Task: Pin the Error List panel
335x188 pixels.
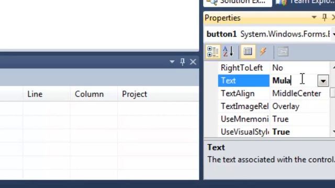Action: tap(182, 62)
